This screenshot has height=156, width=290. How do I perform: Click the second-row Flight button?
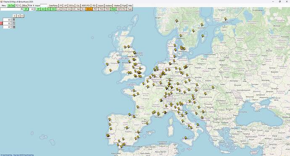pos(129,9)
